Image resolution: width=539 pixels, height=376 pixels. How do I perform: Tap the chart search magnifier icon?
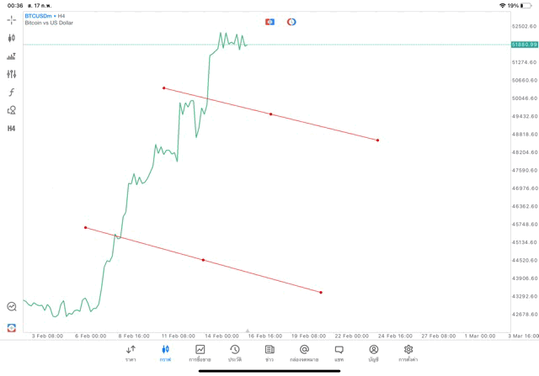tap(12, 307)
